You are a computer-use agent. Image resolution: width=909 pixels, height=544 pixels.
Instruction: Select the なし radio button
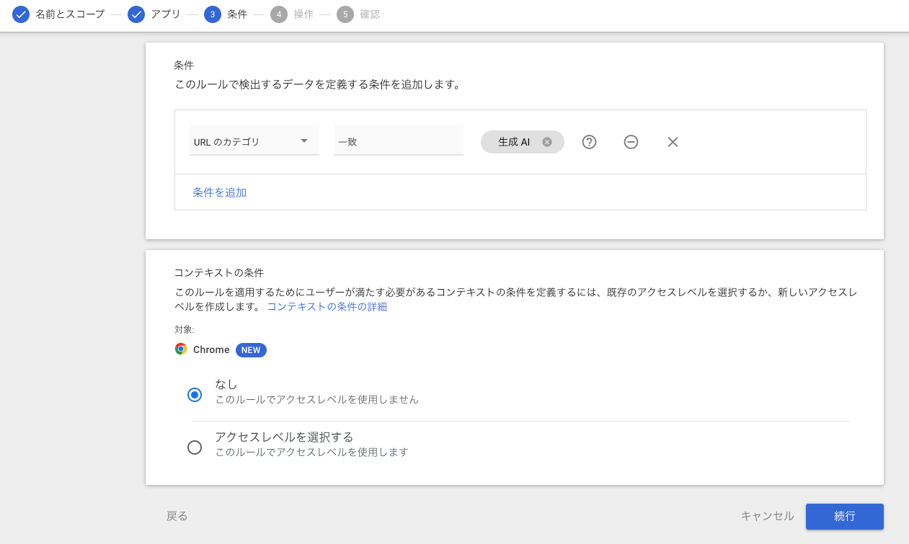pyautogui.click(x=195, y=395)
